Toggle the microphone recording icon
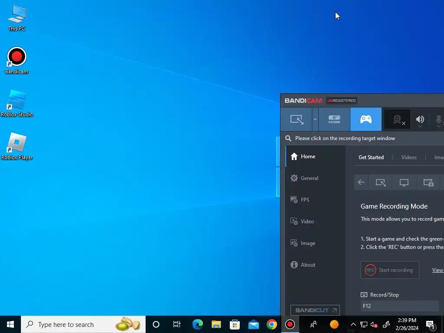 pos(439,119)
